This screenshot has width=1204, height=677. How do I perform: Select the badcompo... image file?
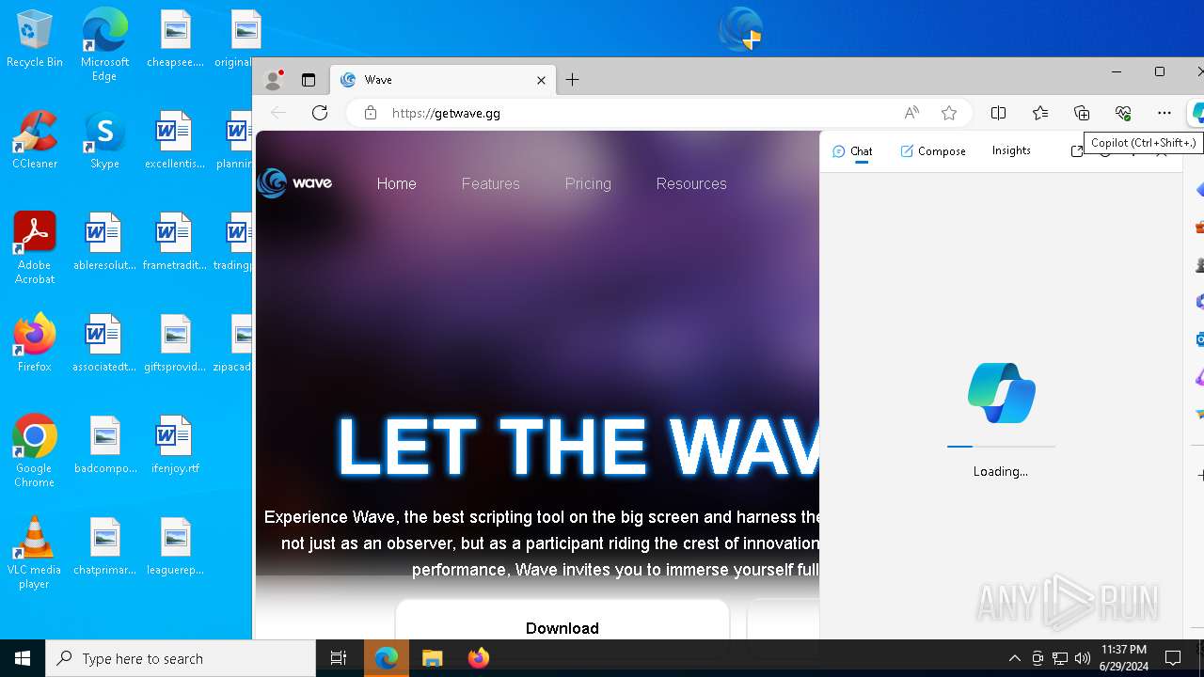pyautogui.click(x=104, y=446)
